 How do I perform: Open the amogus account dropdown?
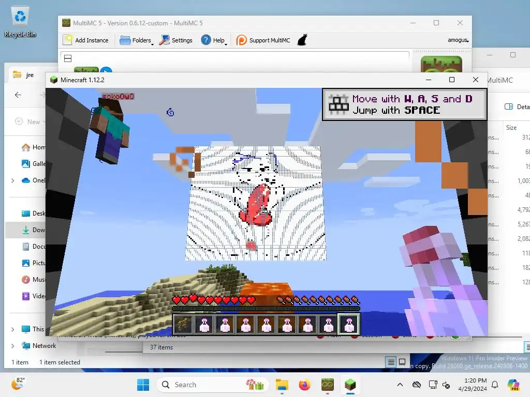point(458,40)
